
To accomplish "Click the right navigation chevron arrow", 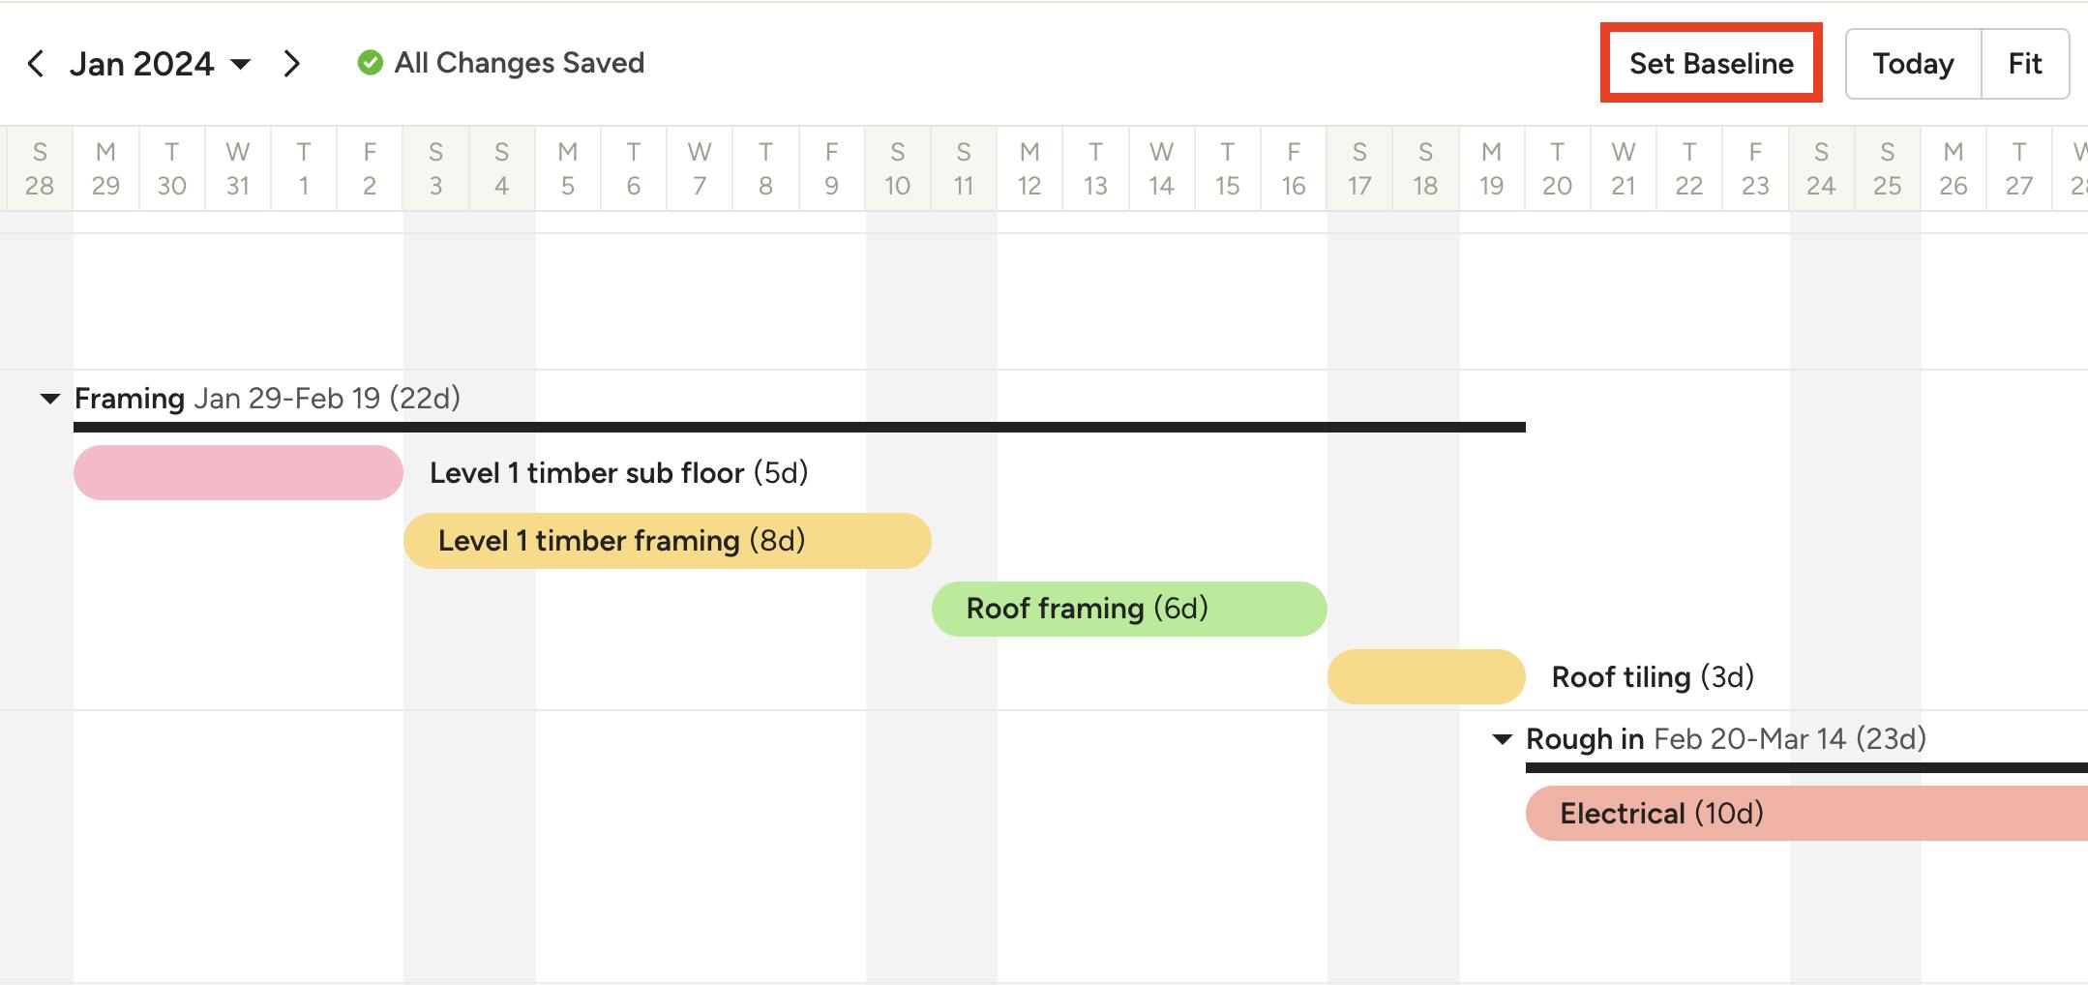I will point(292,63).
